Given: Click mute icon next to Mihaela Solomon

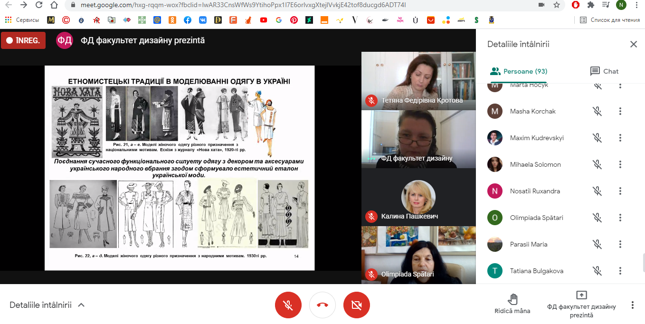Looking at the screenshot, I should pyautogui.click(x=597, y=164).
